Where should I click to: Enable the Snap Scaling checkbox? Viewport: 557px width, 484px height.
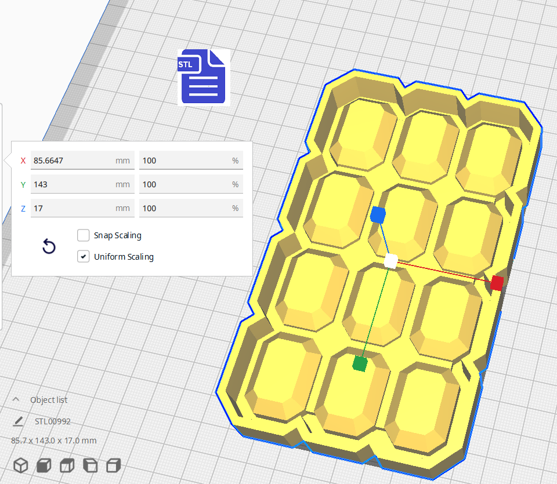click(83, 235)
